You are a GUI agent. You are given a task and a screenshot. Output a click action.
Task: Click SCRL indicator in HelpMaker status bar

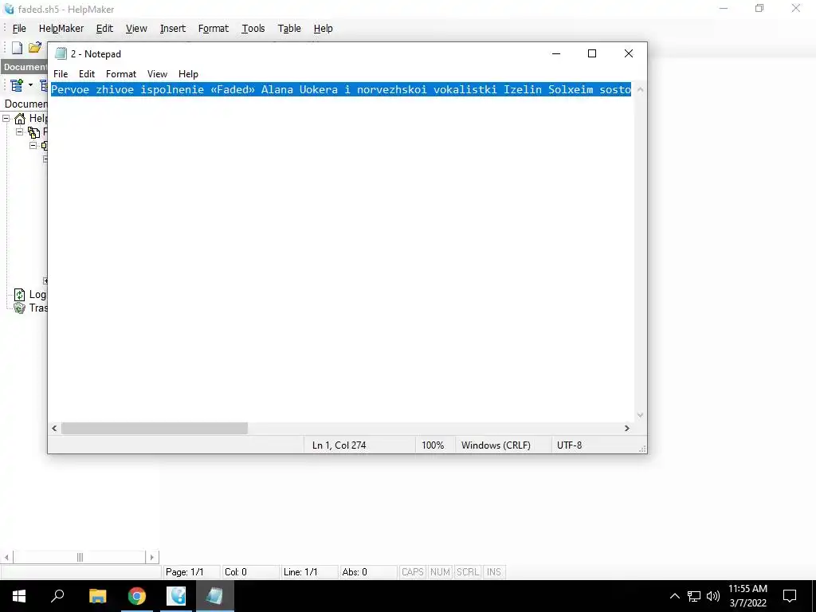(467, 572)
